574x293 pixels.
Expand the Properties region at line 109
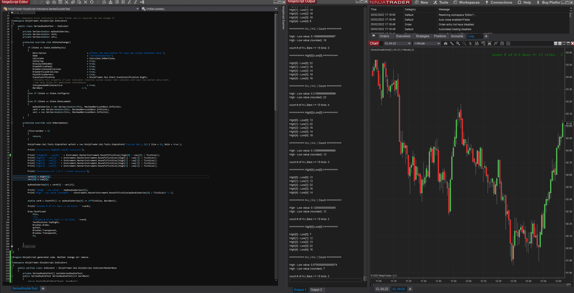tap(12, 247)
